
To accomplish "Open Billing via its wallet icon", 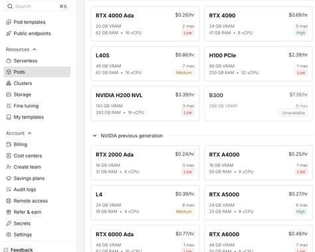I will [9, 144].
